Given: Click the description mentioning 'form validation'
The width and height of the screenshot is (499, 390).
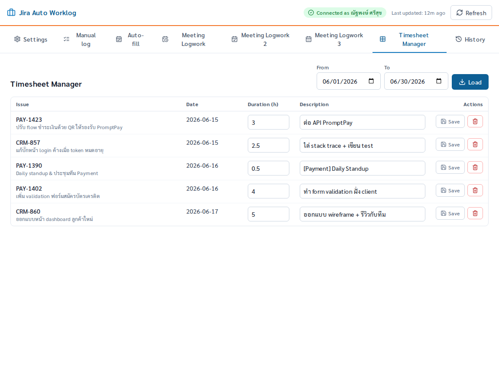Looking at the screenshot, I should tap(362, 191).
